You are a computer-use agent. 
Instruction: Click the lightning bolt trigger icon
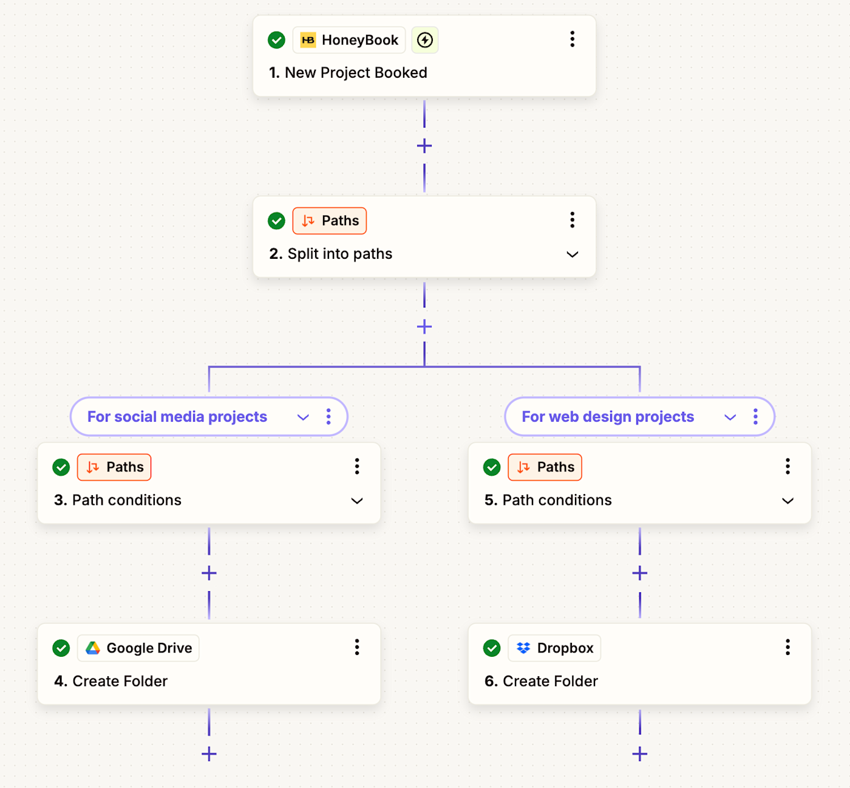[x=425, y=40]
